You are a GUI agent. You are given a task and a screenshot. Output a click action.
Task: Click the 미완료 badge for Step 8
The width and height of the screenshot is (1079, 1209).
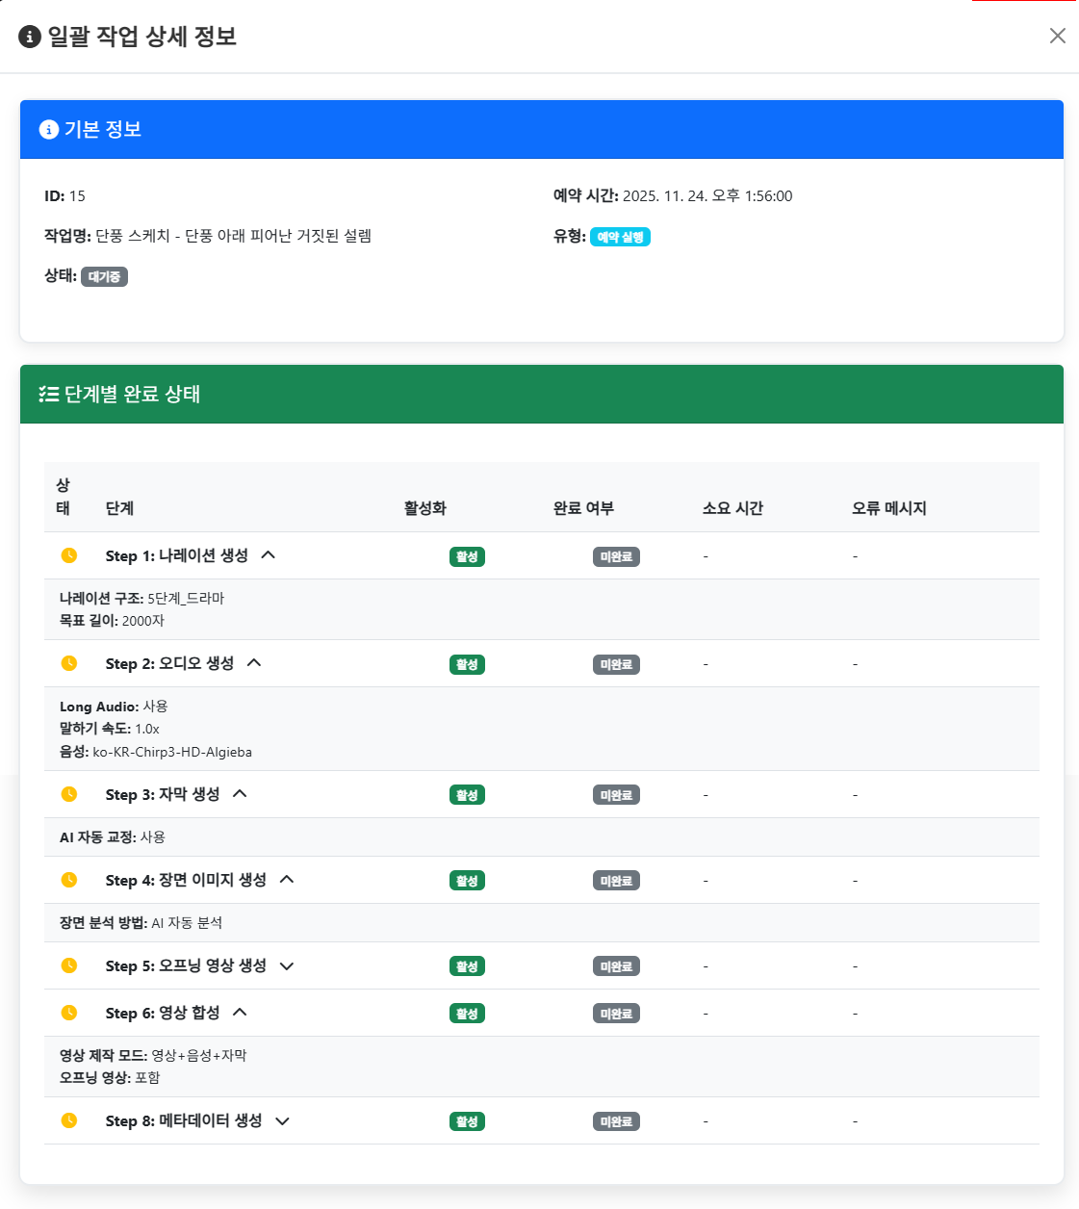616,1121
